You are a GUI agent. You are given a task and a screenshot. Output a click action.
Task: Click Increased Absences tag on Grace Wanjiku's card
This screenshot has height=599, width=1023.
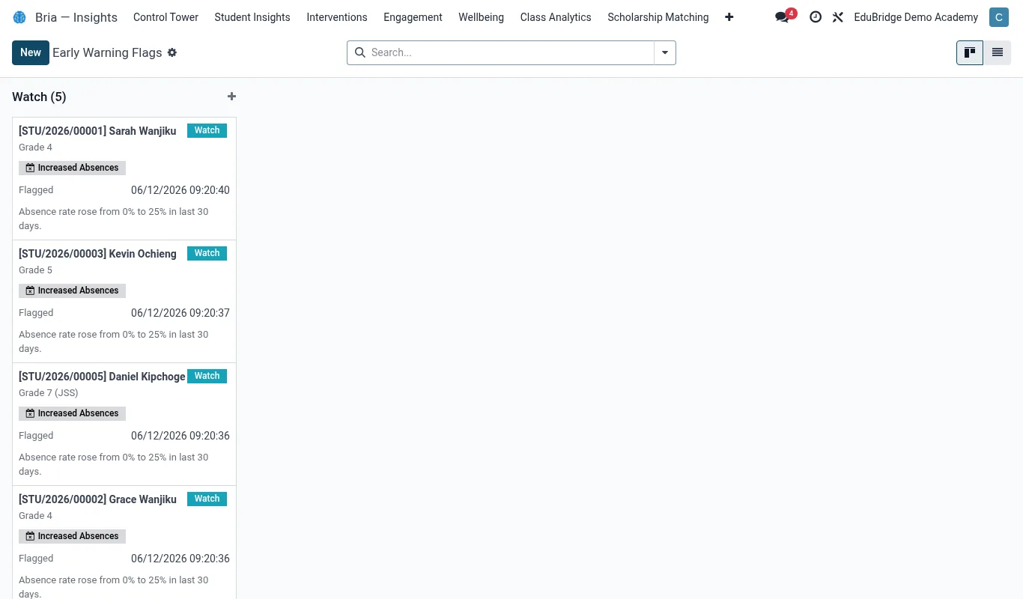pyautogui.click(x=72, y=536)
